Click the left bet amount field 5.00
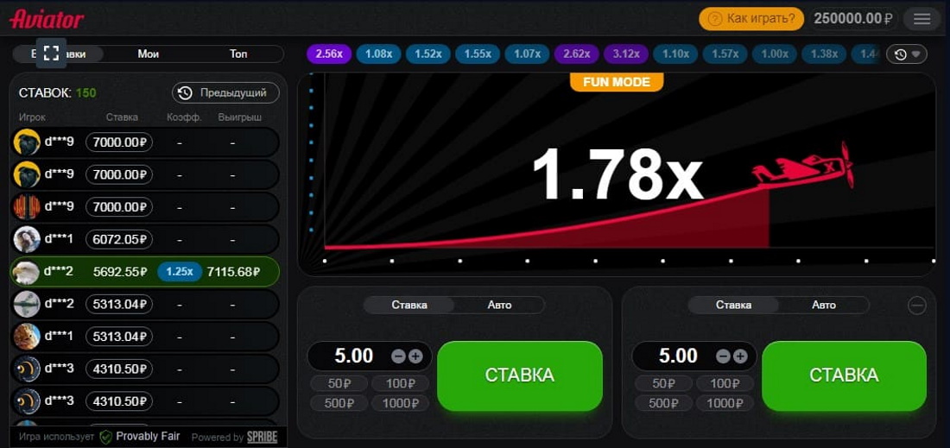Viewport: 950px width, 448px height. (x=354, y=356)
